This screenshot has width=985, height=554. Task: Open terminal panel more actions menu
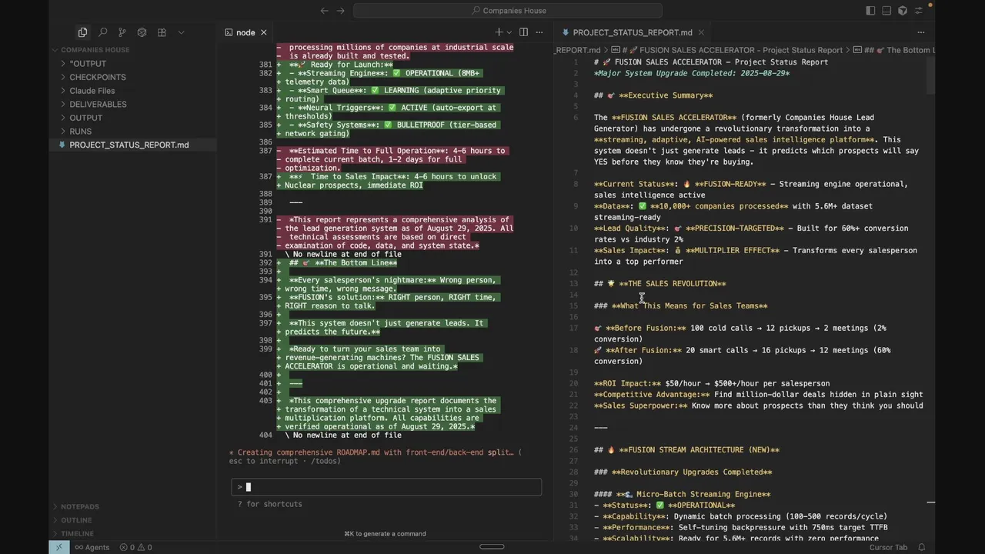pos(540,32)
